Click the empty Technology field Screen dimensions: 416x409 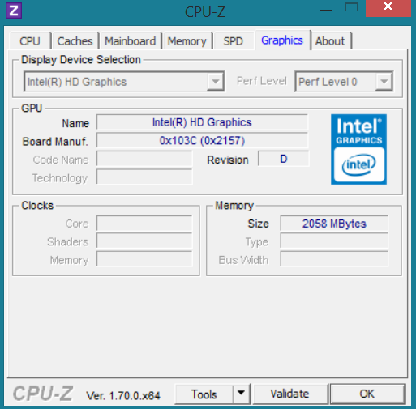tap(144, 177)
